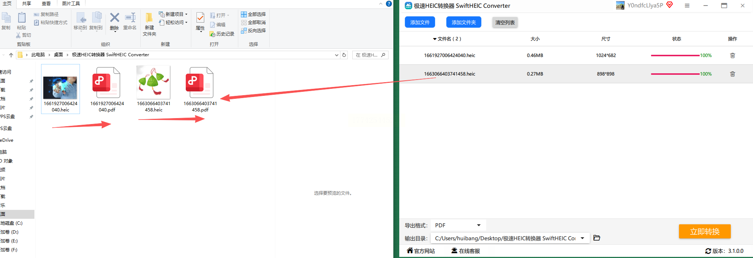
Task: Switch to the Share (共享) ribbon tab
Action: point(27,3)
